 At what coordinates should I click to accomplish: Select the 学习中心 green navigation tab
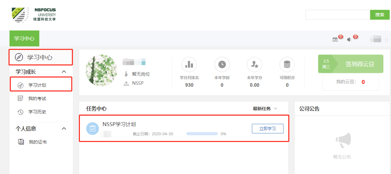pyautogui.click(x=24, y=38)
